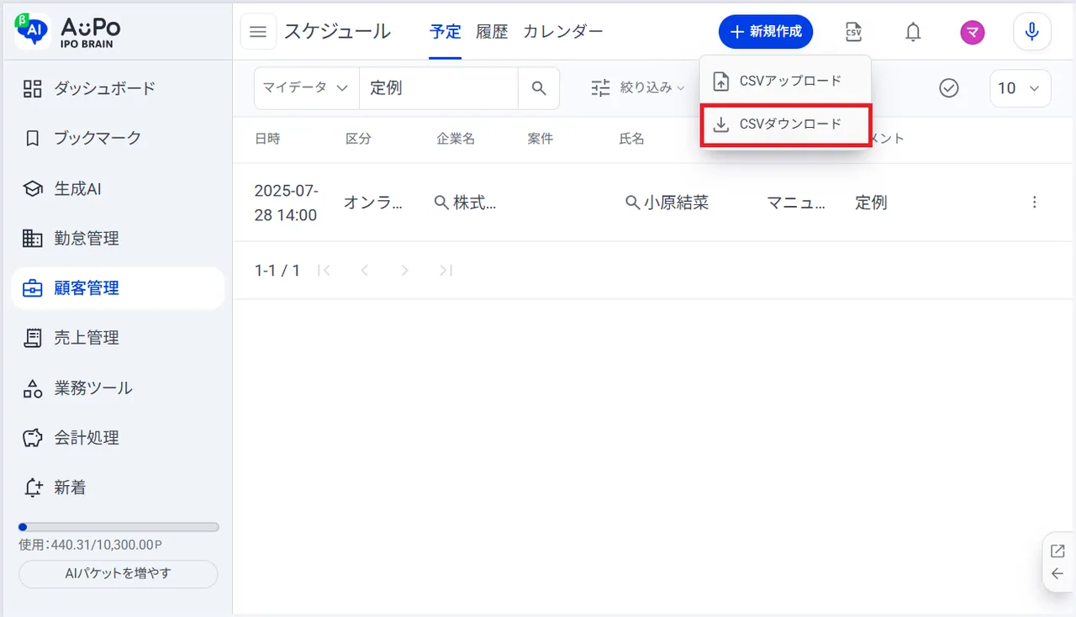
Task: Click the 小原結菜 name cell
Action: tap(667, 203)
